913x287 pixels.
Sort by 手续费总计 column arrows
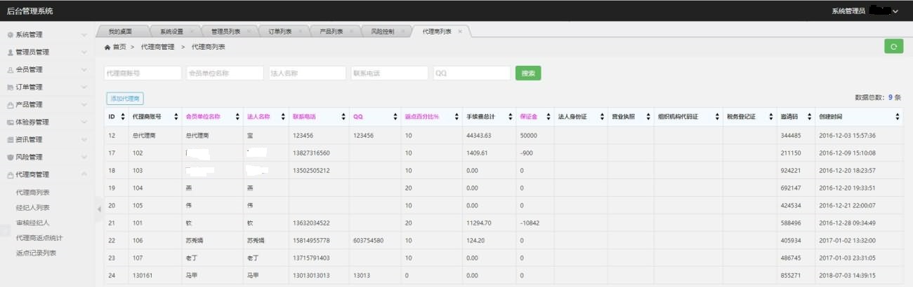click(509, 116)
